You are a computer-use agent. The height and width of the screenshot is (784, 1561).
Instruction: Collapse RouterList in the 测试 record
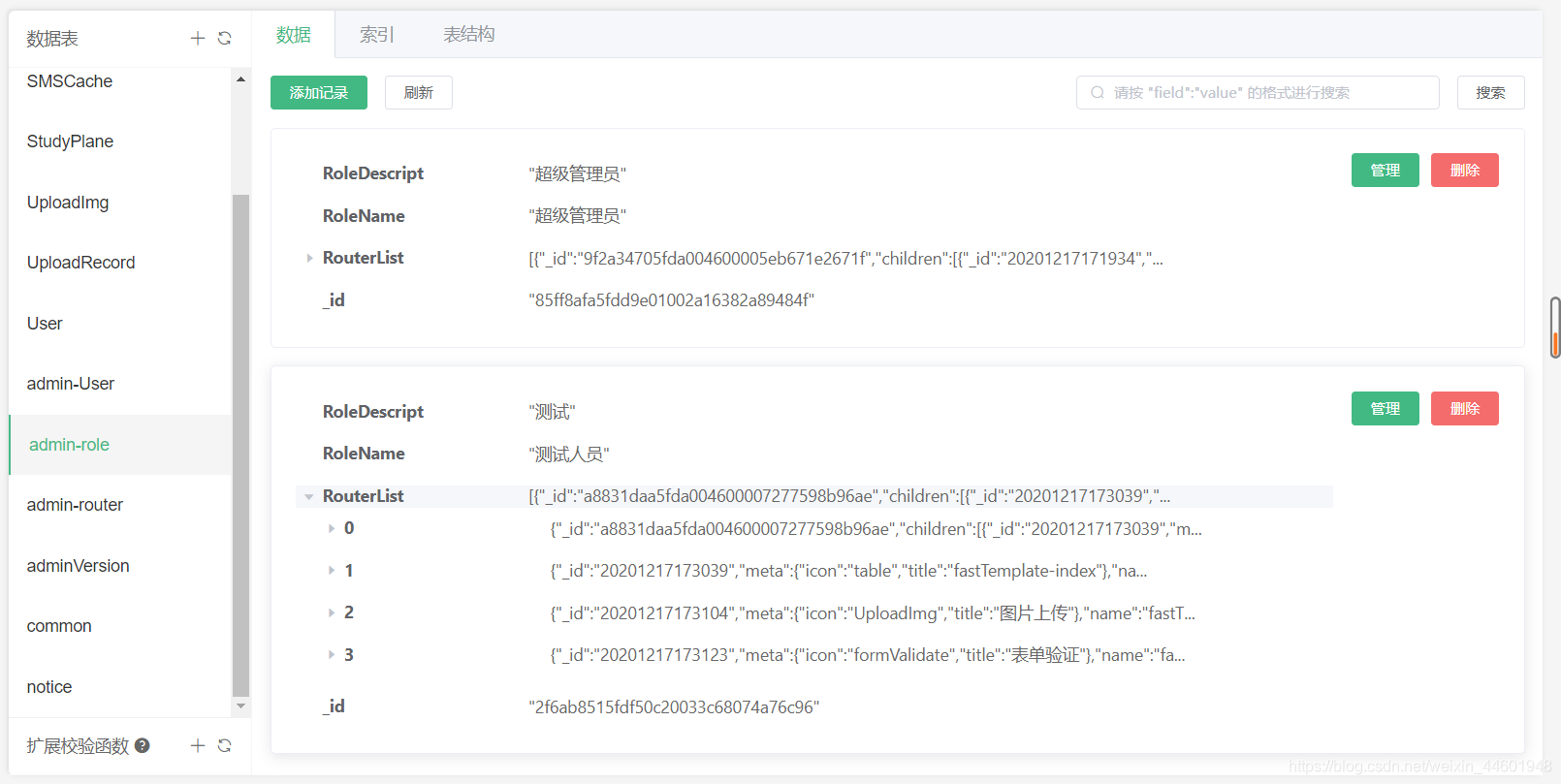pyautogui.click(x=309, y=496)
